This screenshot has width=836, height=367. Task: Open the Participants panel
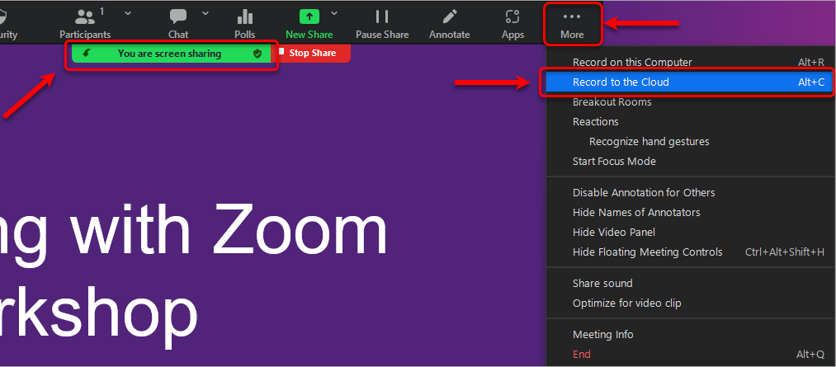(85, 25)
